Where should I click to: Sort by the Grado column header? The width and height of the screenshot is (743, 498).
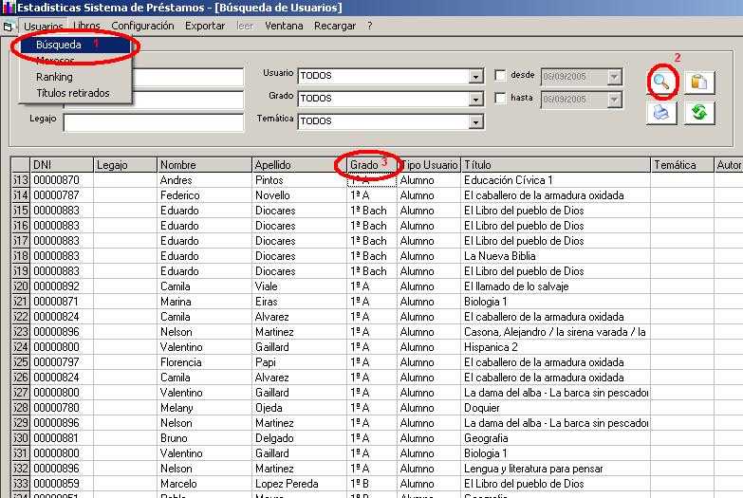point(363,165)
